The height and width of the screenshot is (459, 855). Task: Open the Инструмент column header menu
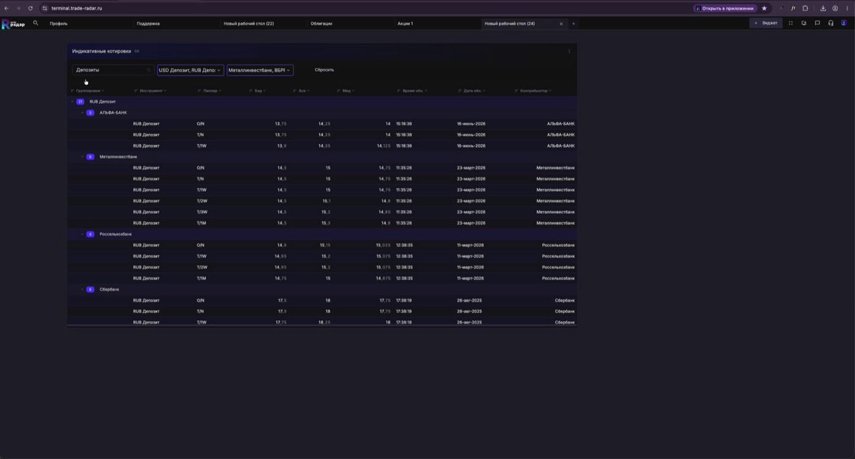coord(165,91)
